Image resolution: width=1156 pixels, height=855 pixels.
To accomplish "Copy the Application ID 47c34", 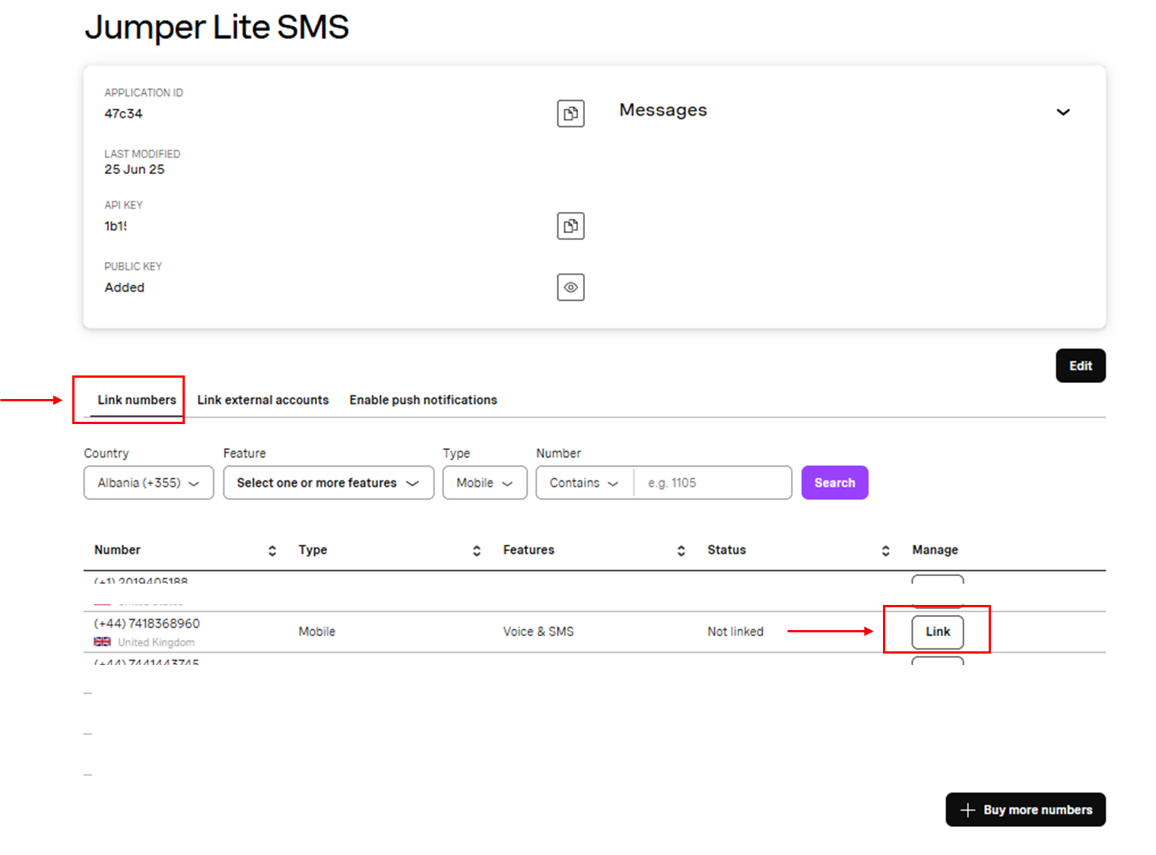I will point(571,114).
